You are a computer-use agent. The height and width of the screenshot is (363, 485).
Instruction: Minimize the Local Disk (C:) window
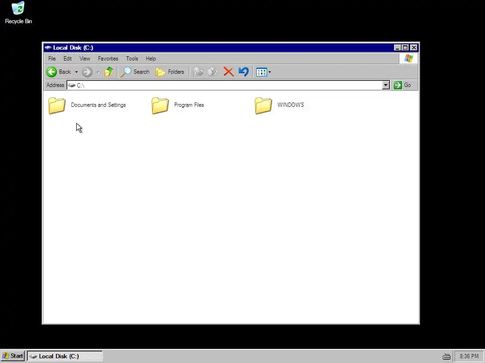[397, 48]
